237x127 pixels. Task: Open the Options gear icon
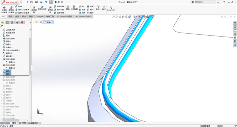pos(62,2)
